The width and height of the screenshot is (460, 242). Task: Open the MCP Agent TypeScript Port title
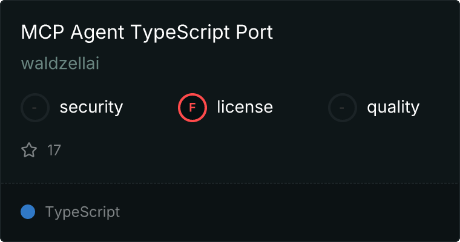click(x=147, y=33)
